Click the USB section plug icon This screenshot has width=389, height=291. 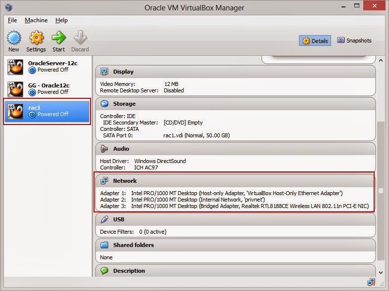point(104,219)
